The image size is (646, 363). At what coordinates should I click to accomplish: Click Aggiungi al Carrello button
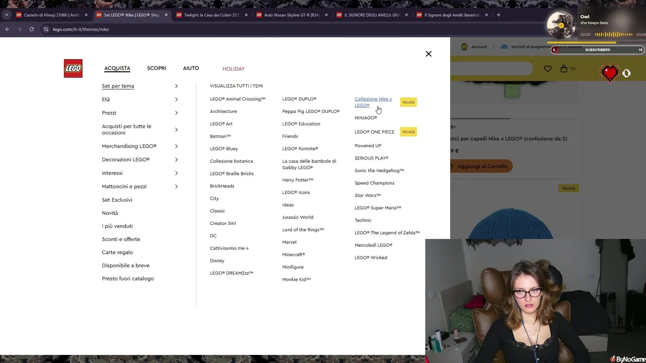coord(481,166)
